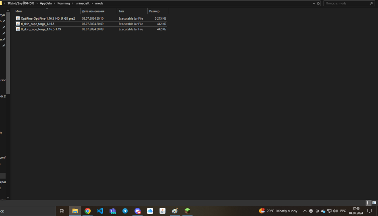Screen dimensions: 378x216
Task: Select file OptiFine-OptiFine-1.16.5_HD_U_G8_pre2
Action: (x=48, y=18)
